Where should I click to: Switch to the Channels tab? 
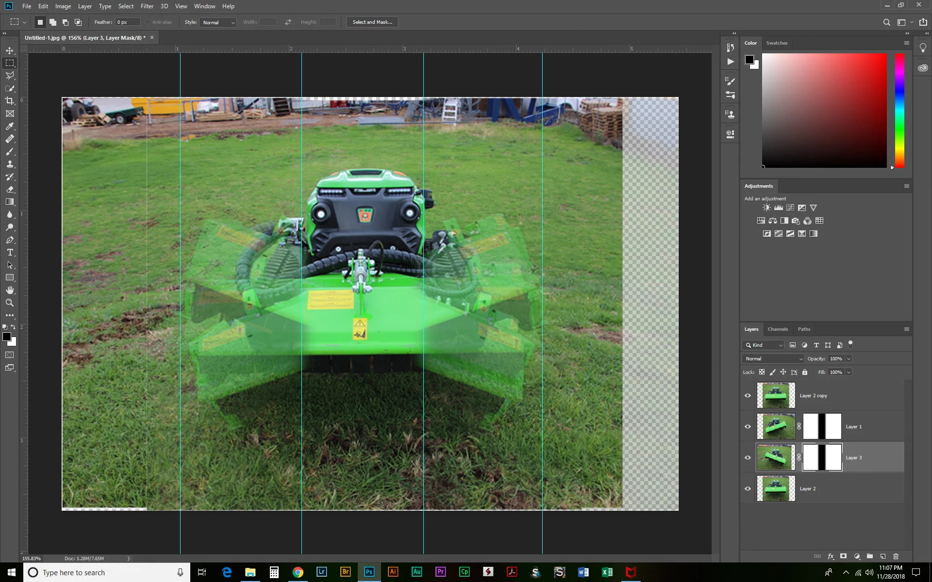point(778,329)
